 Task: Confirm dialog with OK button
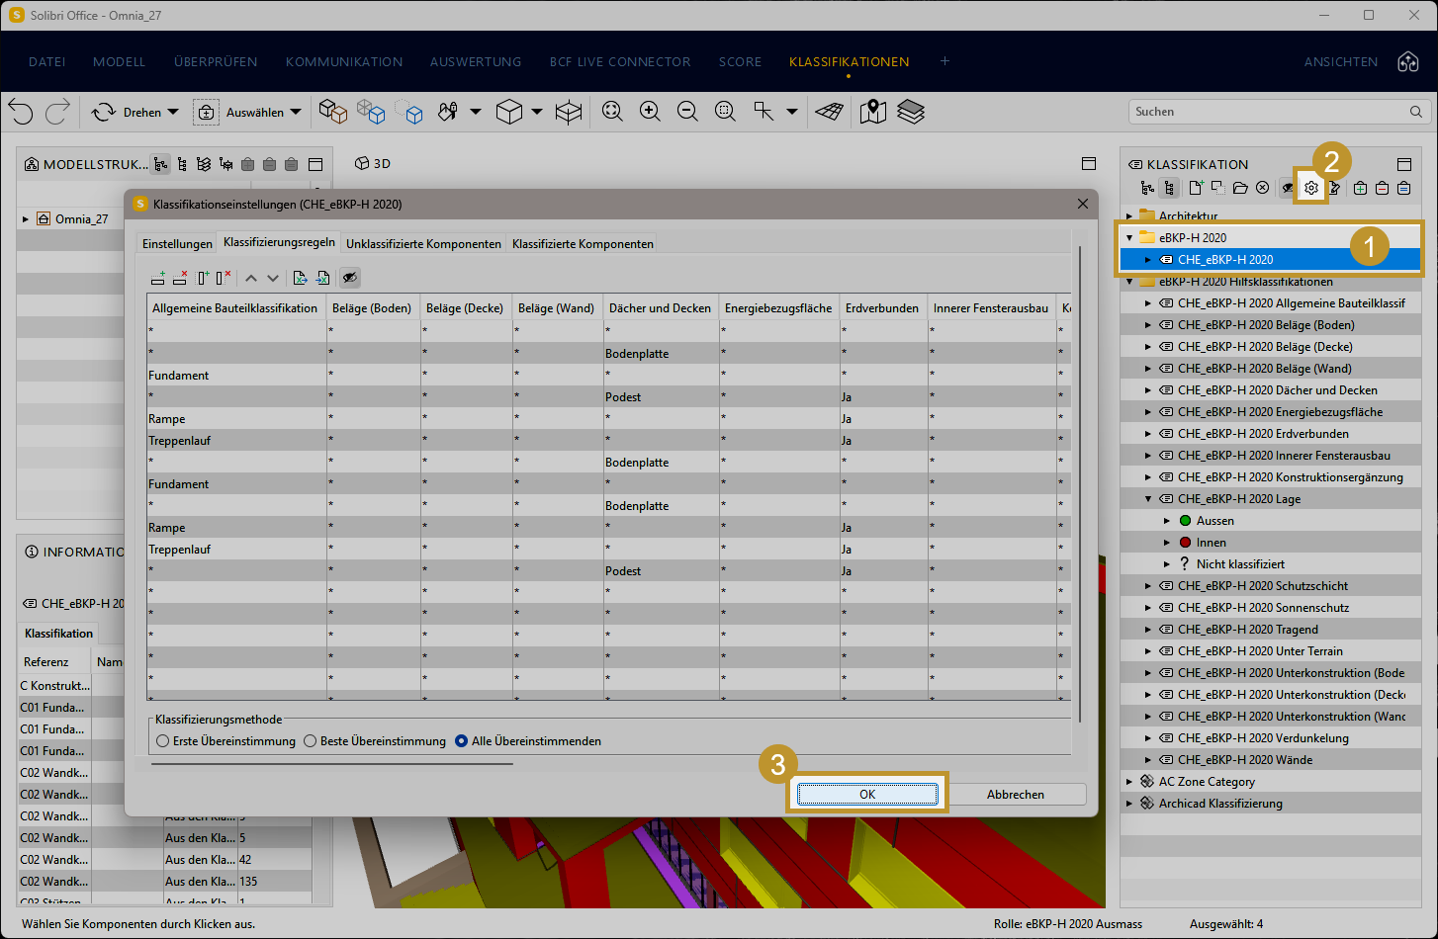(x=867, y=794)
